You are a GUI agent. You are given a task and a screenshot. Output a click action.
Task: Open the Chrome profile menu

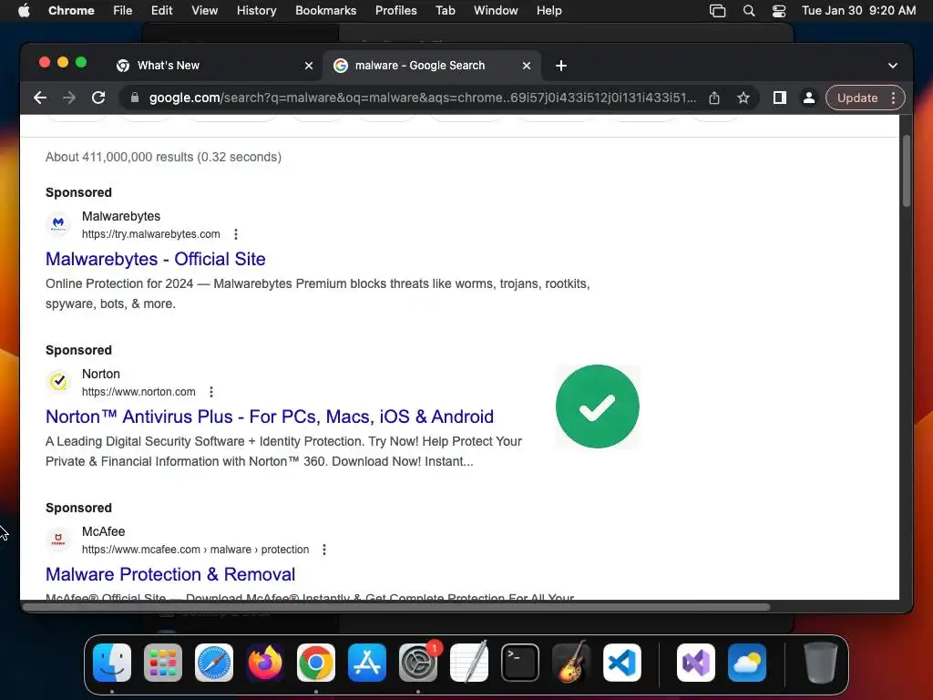coord(809,98)
